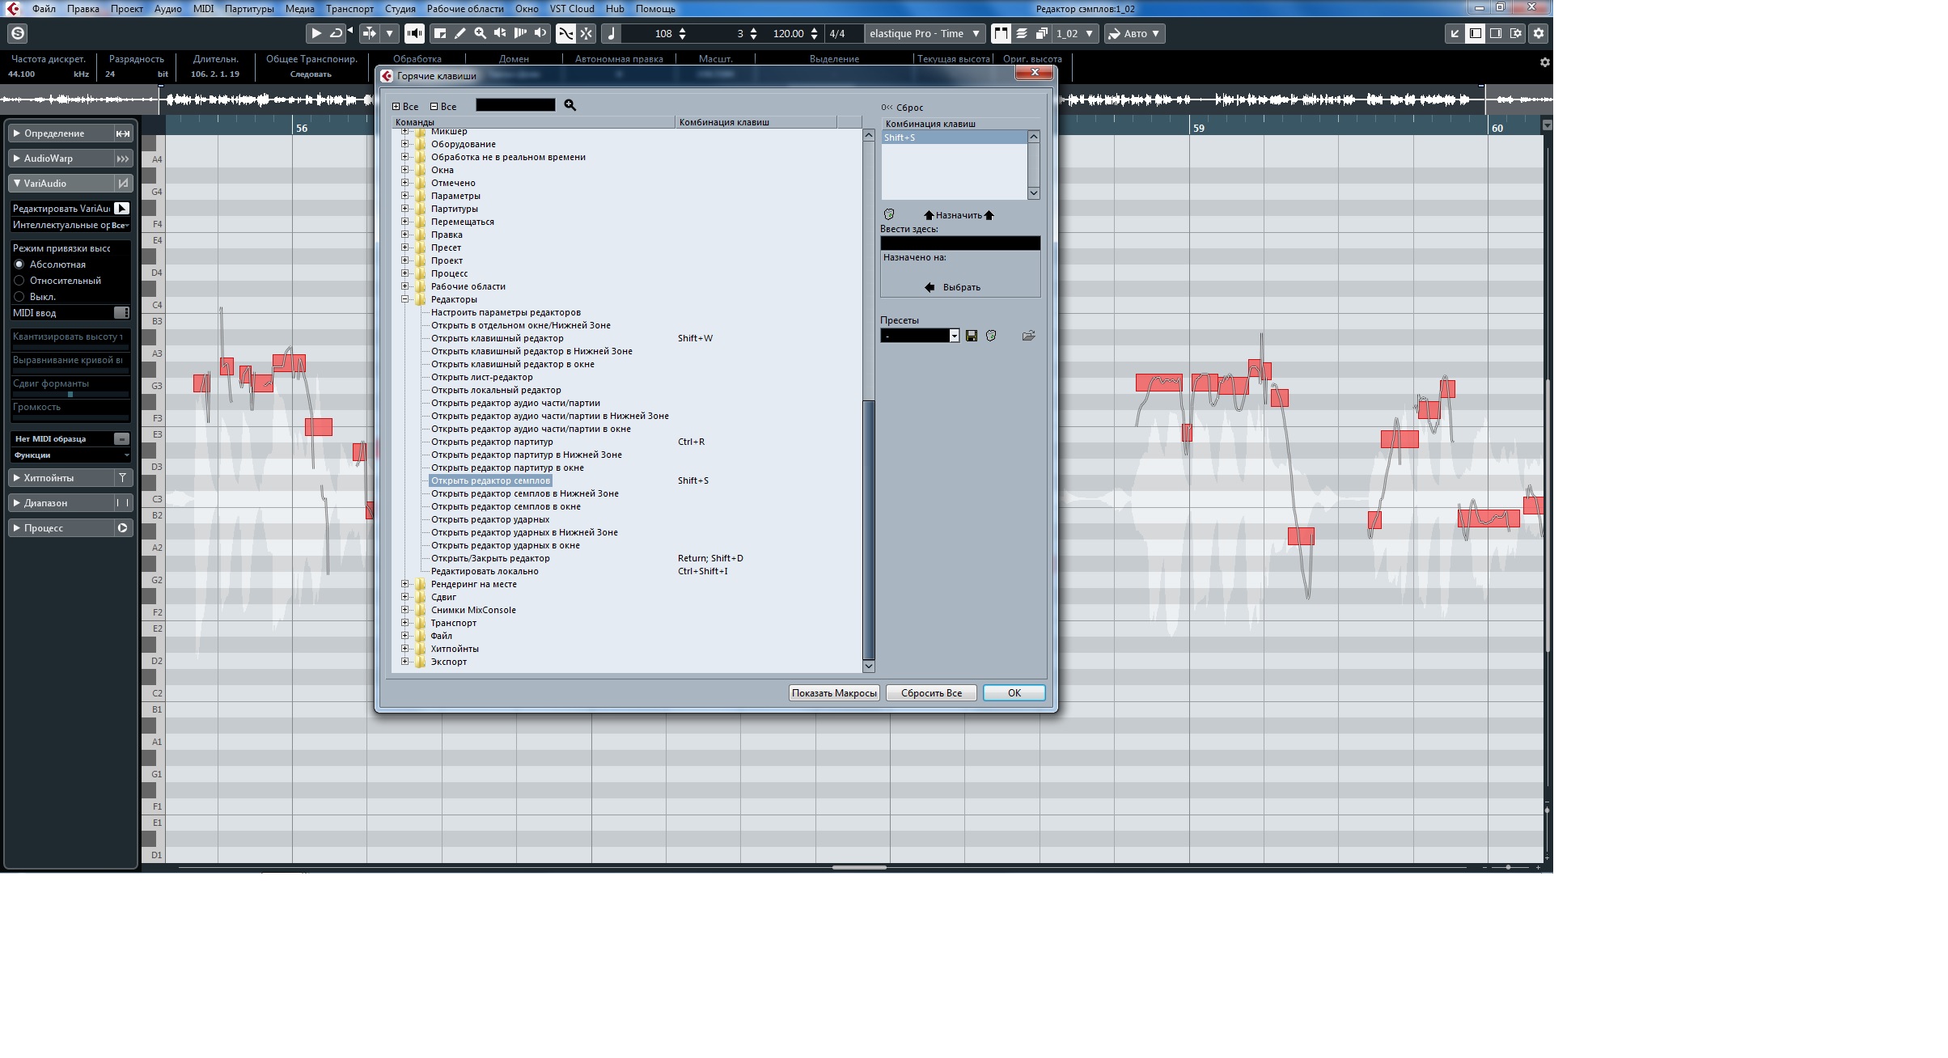Screen dimensions: 1948x1058
Task: Toggle the MIDI ввод switch
Action: coord(121,313)
